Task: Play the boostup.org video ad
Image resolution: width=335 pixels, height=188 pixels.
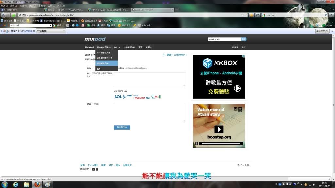Action: (219, 129)
